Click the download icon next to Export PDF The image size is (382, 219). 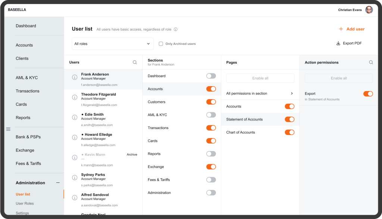pos(338,43)
